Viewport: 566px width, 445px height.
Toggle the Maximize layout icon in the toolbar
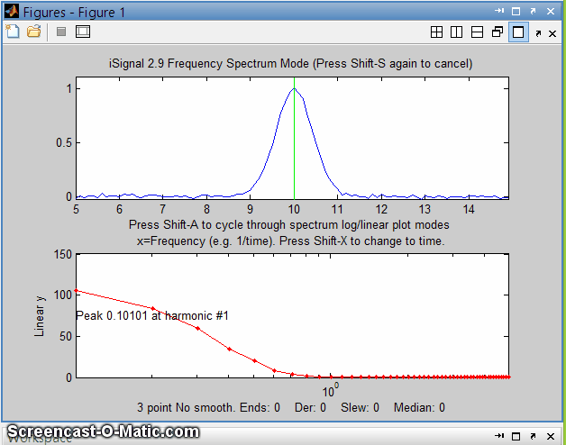pos(517,32)
